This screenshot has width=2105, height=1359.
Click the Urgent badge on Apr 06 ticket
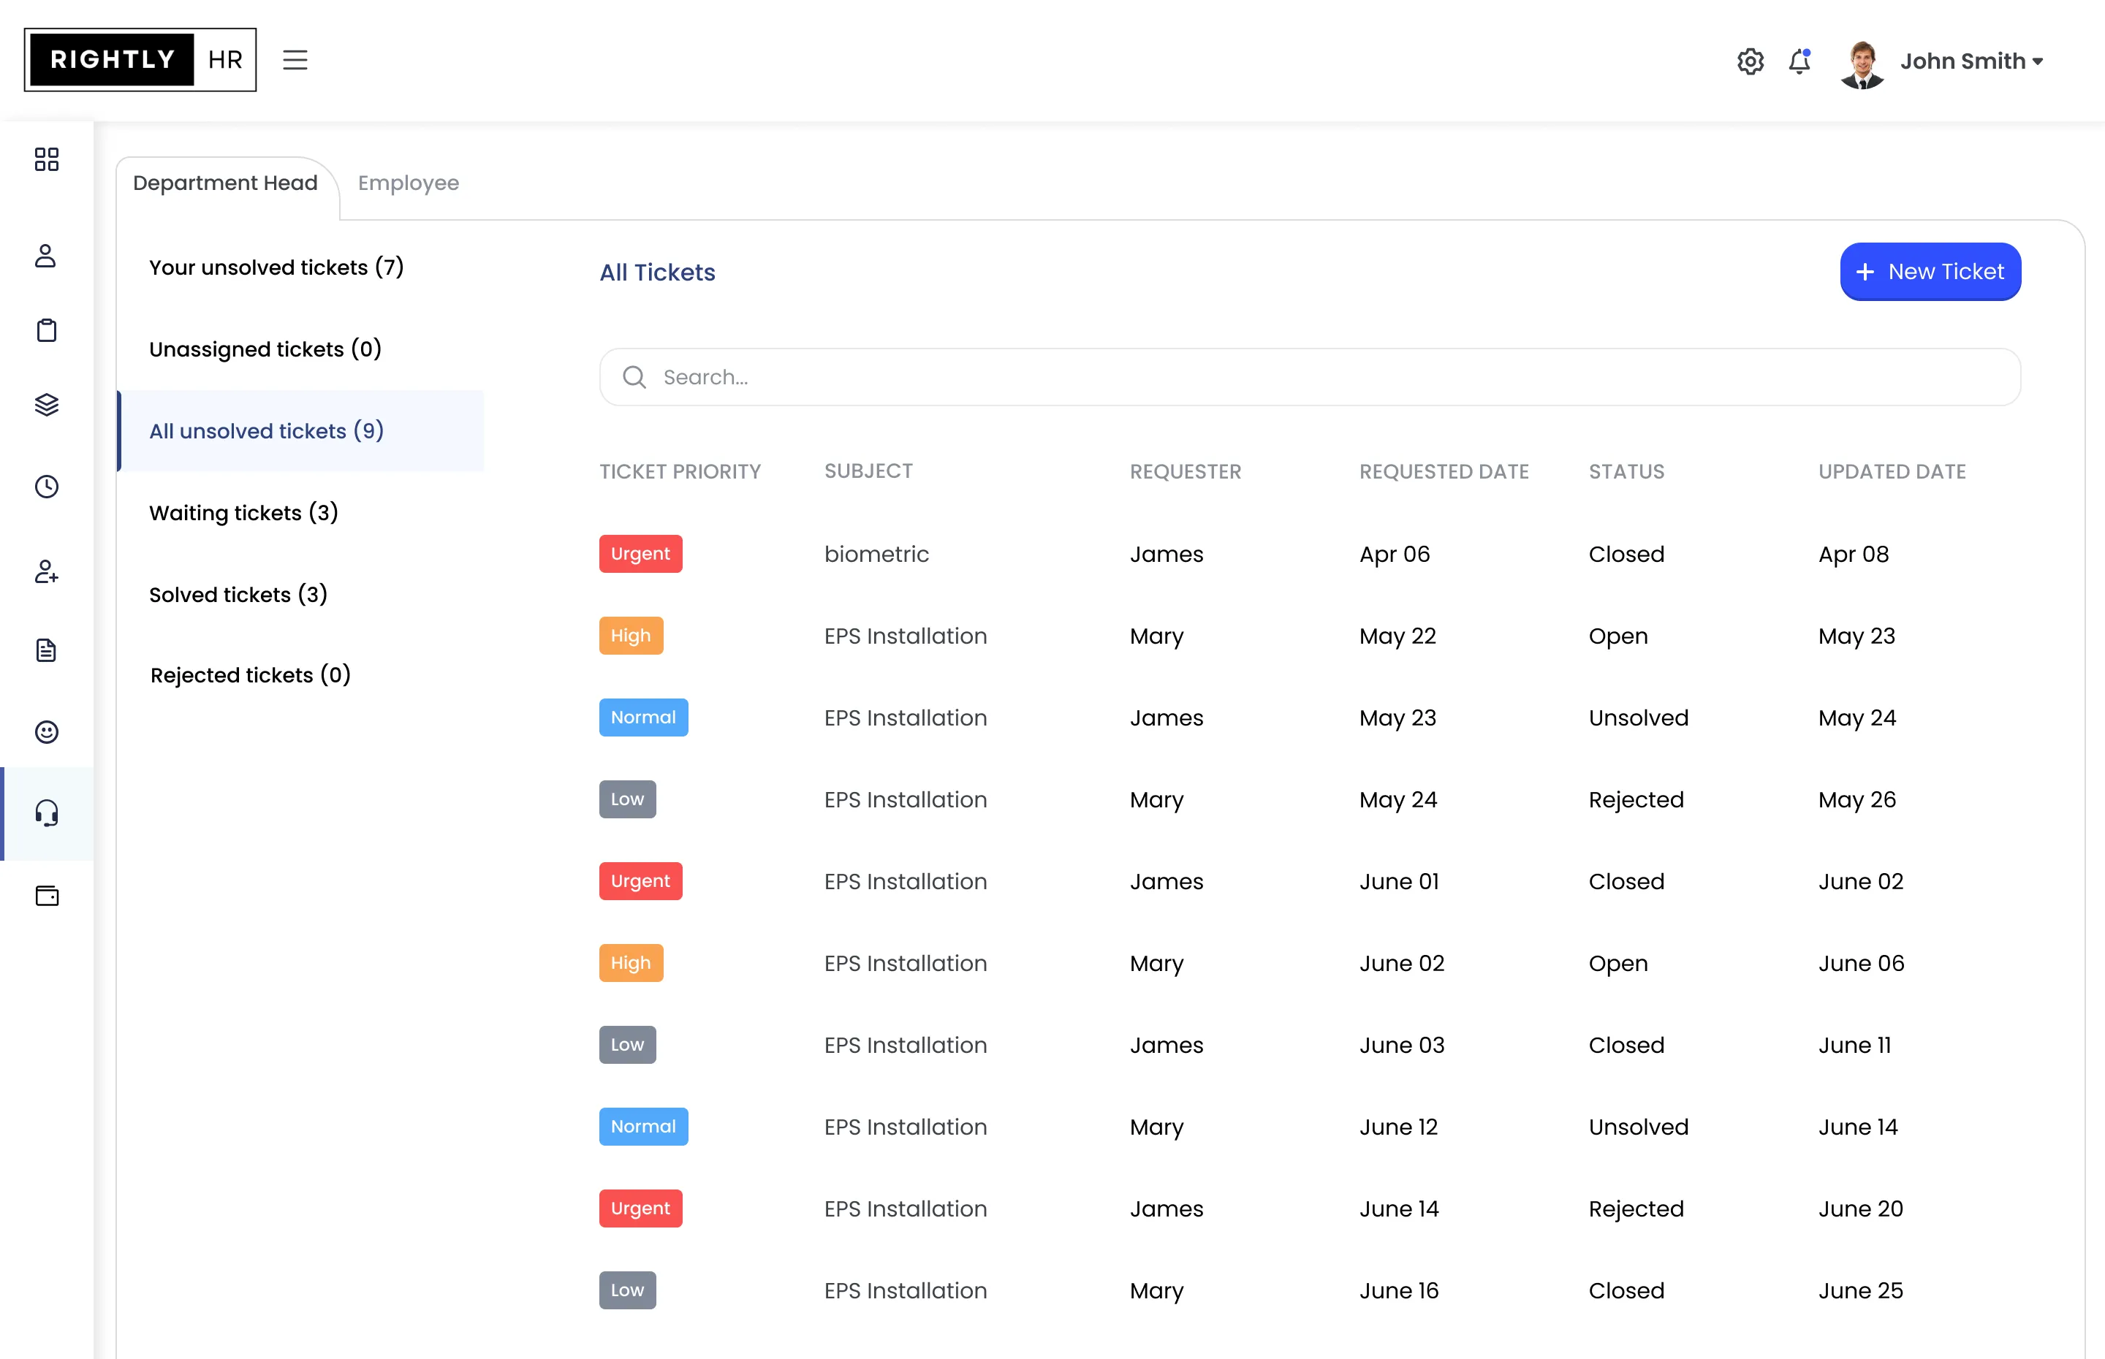641,553
